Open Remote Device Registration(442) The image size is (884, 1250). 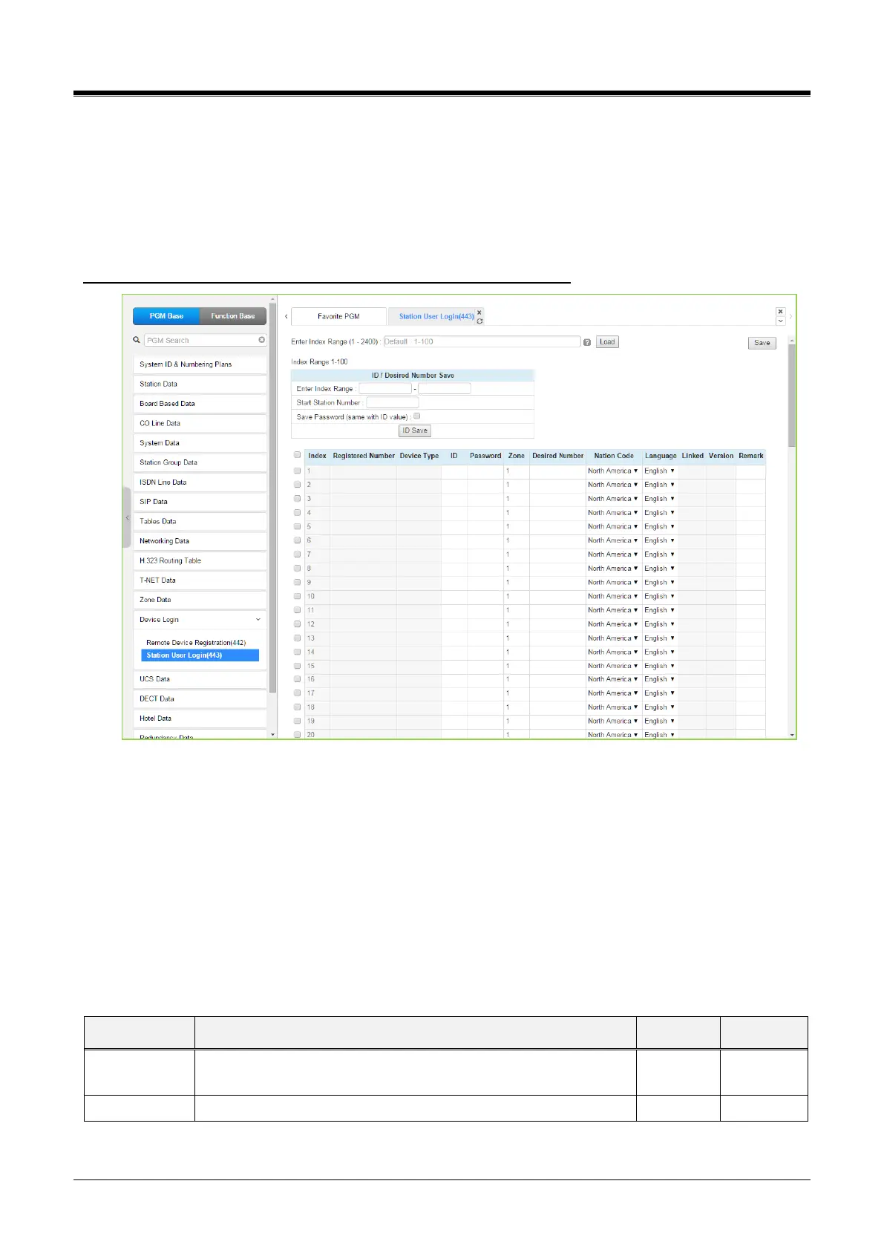point(196,643)
